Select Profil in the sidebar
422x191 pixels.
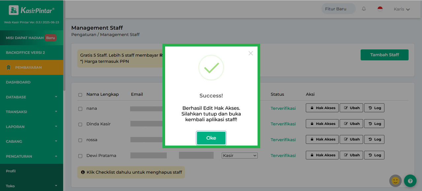coord(11,171)
